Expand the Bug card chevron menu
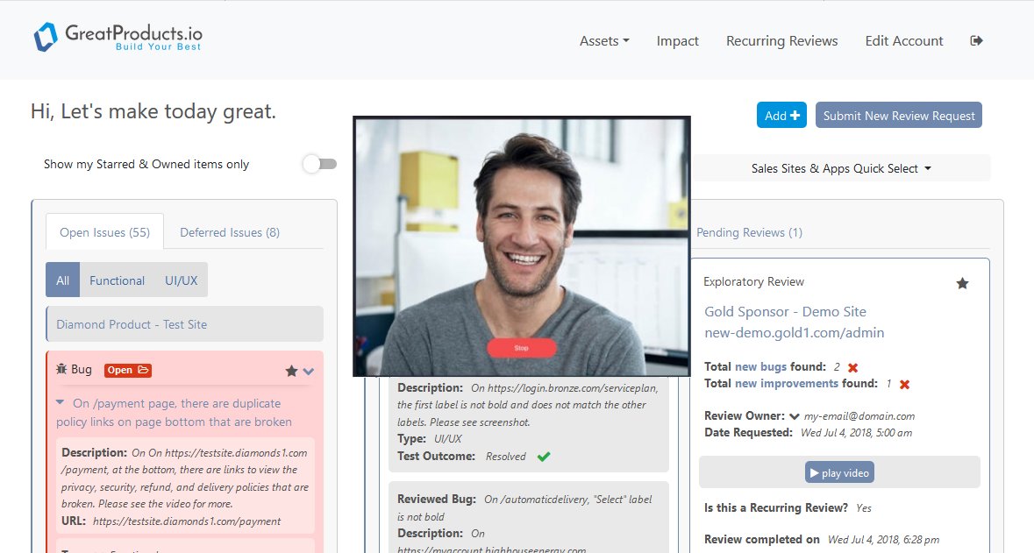1034x553 pixels. tap(308, 371)
